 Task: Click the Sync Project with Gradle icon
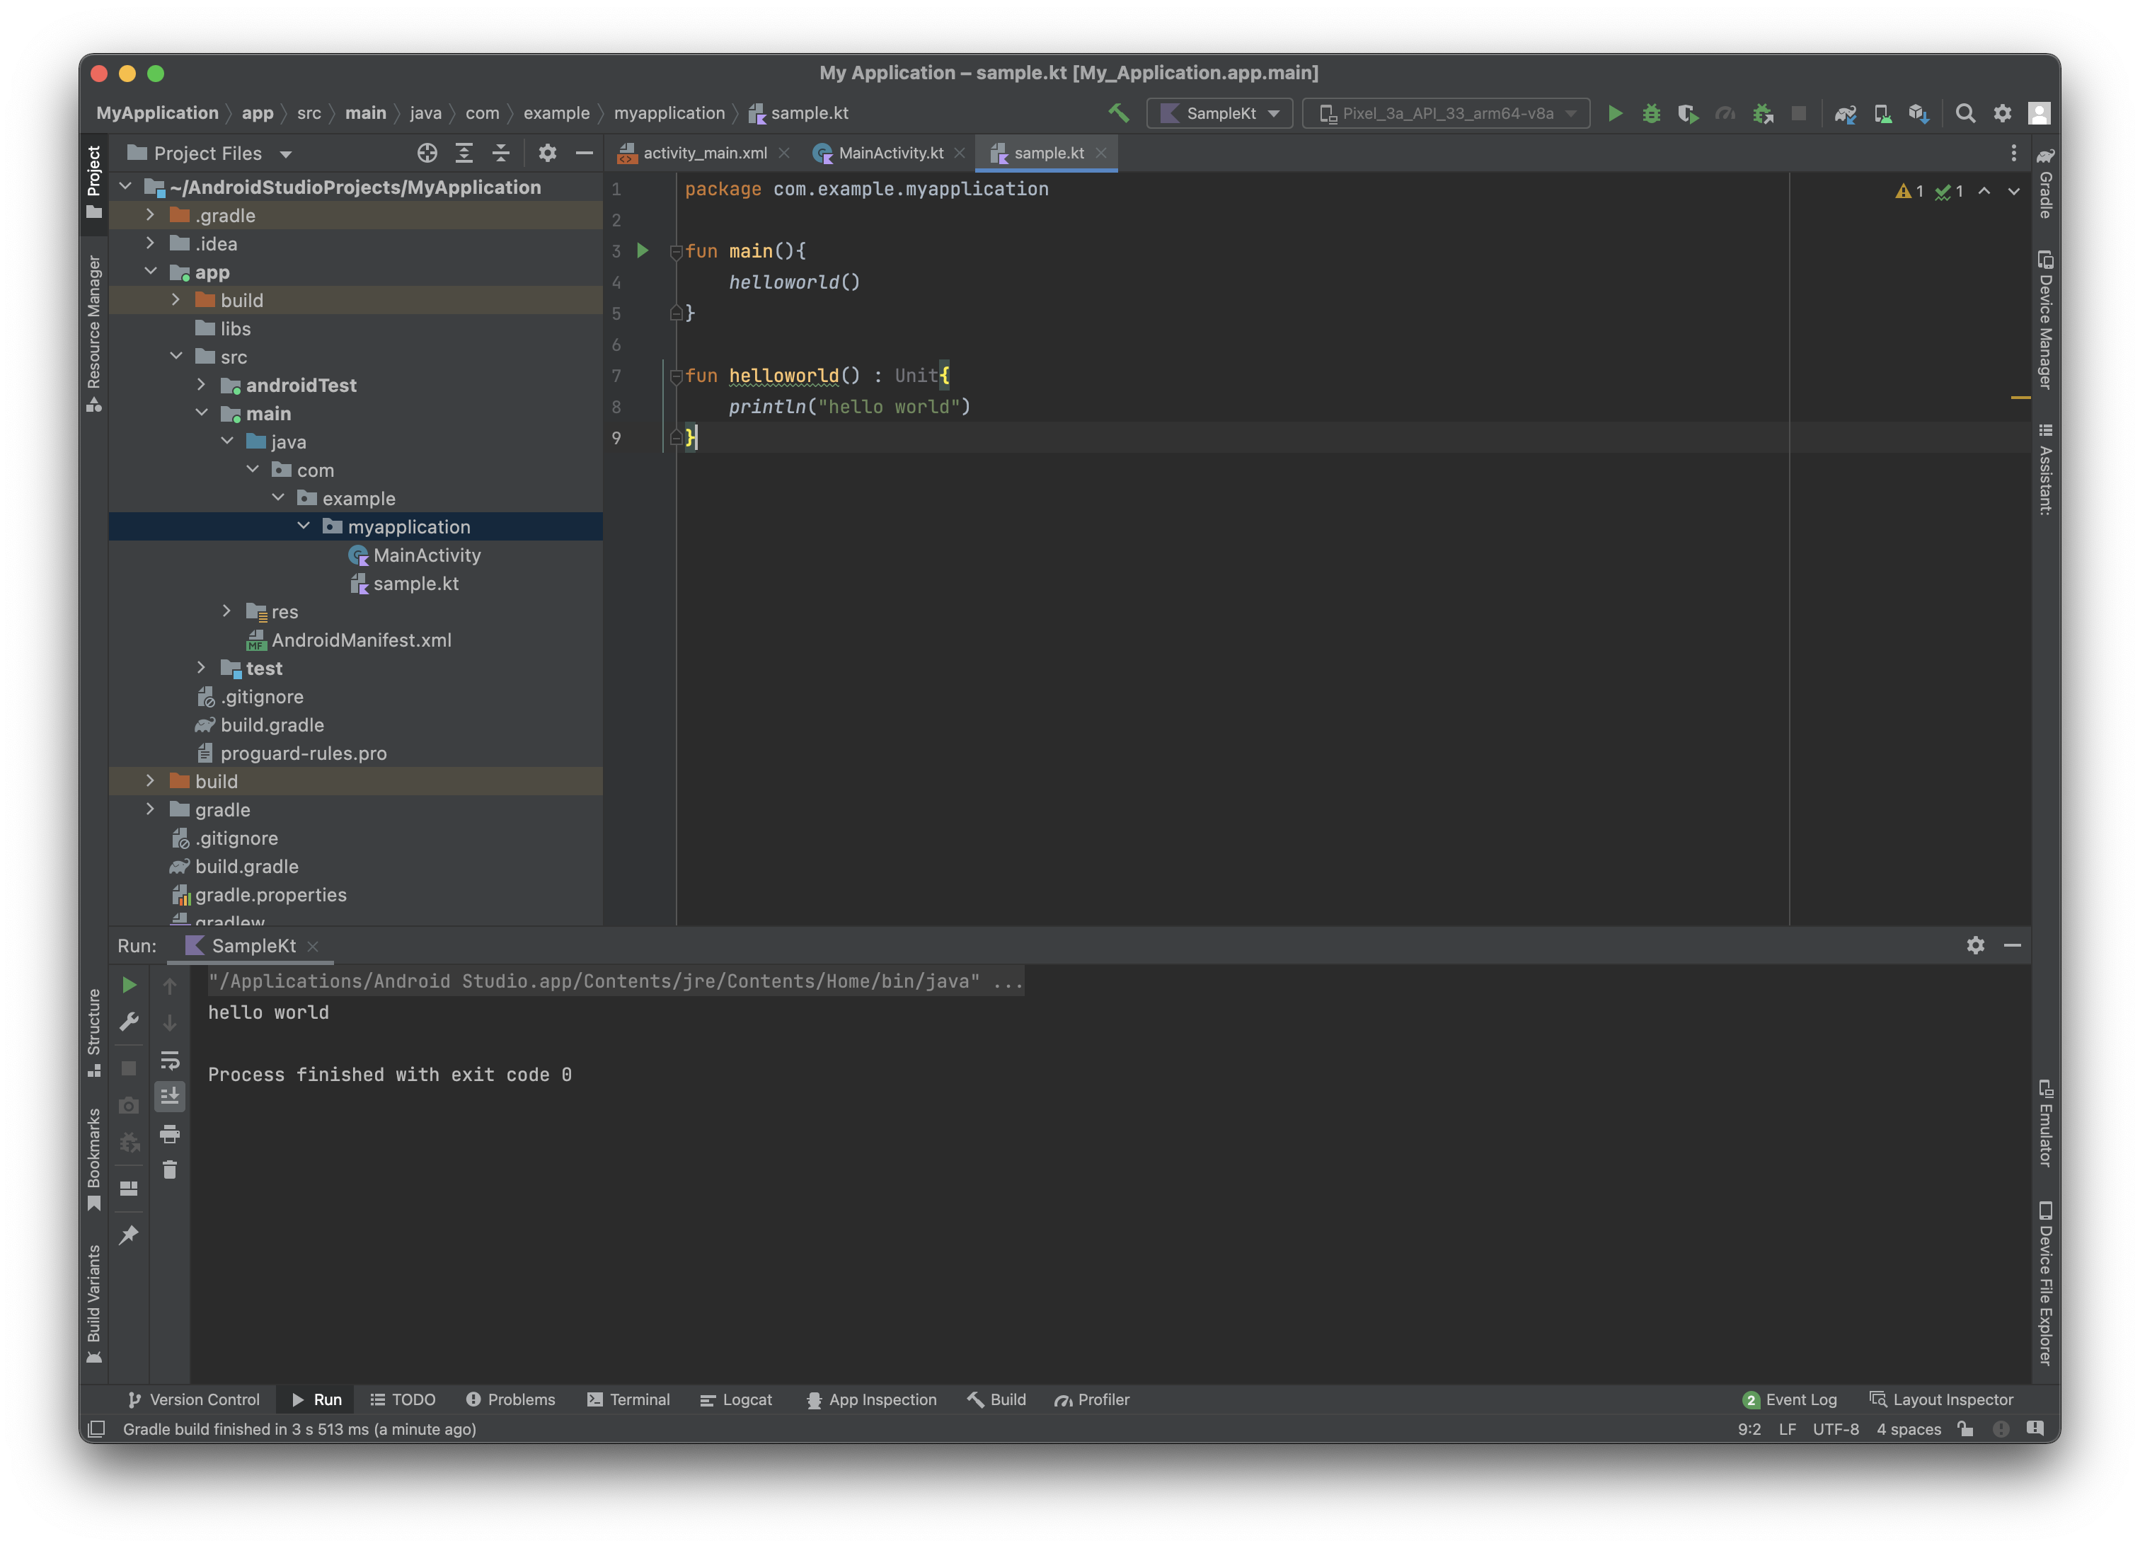point(1845,113)
